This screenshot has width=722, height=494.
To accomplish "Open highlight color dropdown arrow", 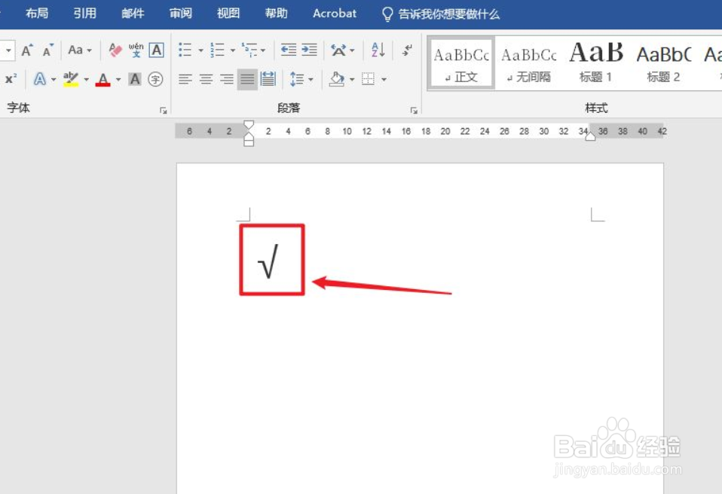I will 86,80.
